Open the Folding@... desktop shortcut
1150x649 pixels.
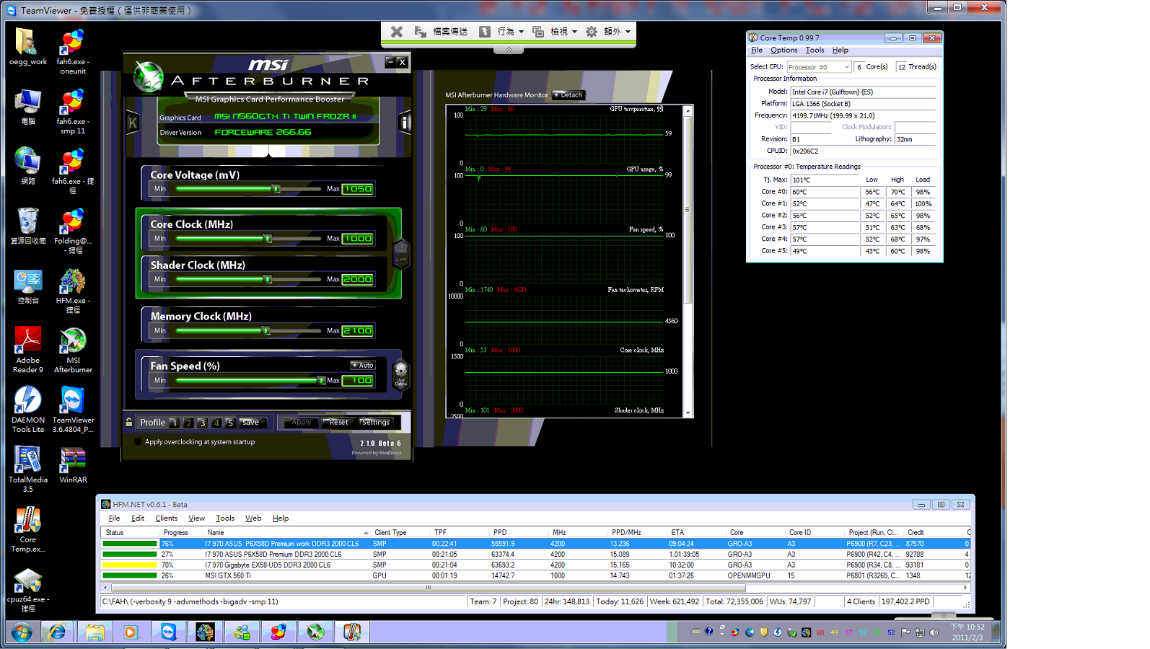point(73,231)
